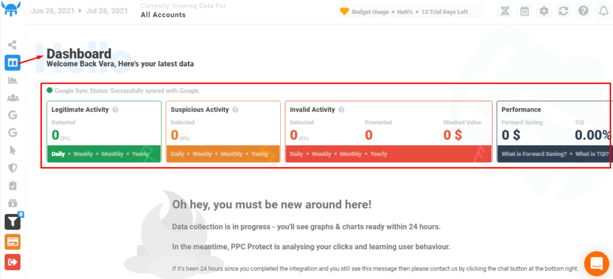Viewport: 613px width, 279px height.
Task: Open the orange chat button
Action: pos(596,263)
